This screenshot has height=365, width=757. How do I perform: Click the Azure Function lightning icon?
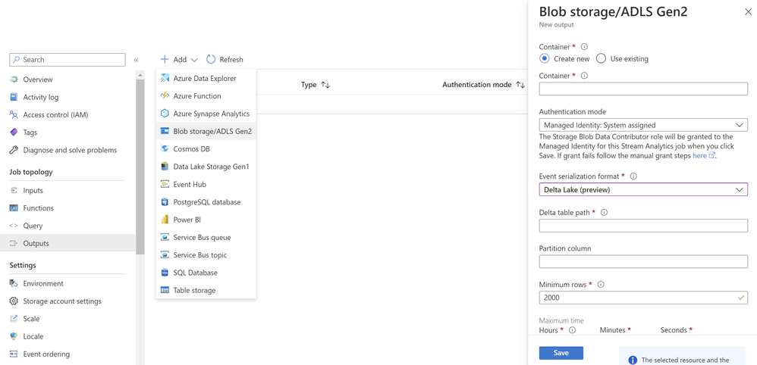(x=165, y=96)
